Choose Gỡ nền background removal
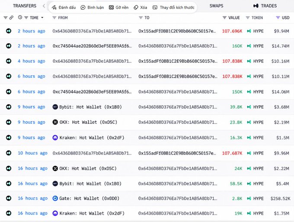This screenshot has height=222, width=294. [x=119, y=7]
